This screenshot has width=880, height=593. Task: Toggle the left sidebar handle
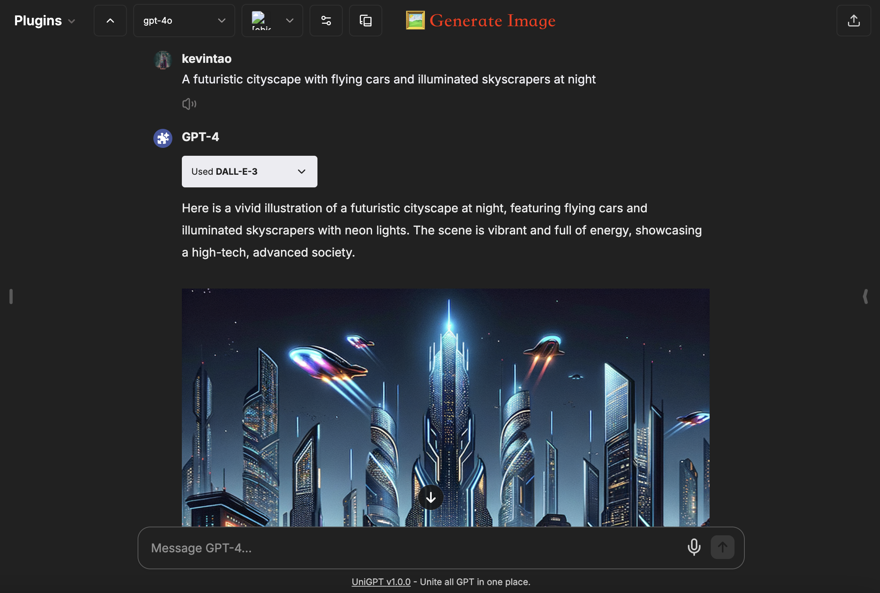point(11,296)
